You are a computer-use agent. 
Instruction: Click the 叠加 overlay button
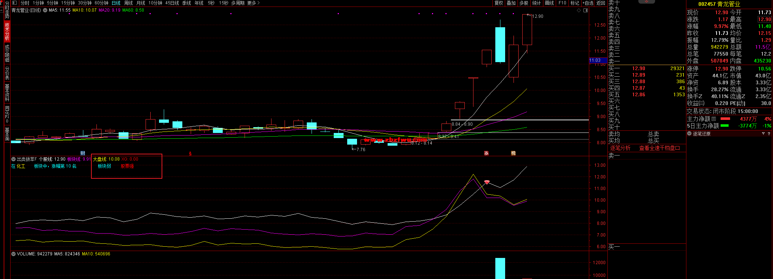(511, 3)
